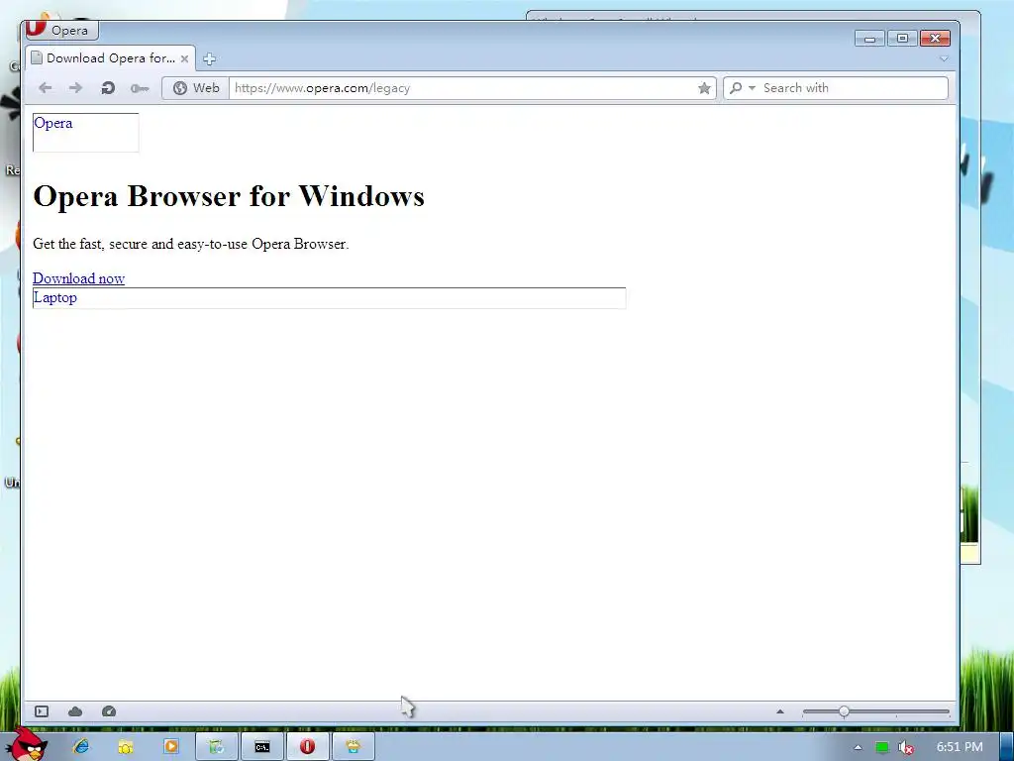Open the password wand key icon
Viewport: 1014px width, 761px height.
(x=140, y=88)
